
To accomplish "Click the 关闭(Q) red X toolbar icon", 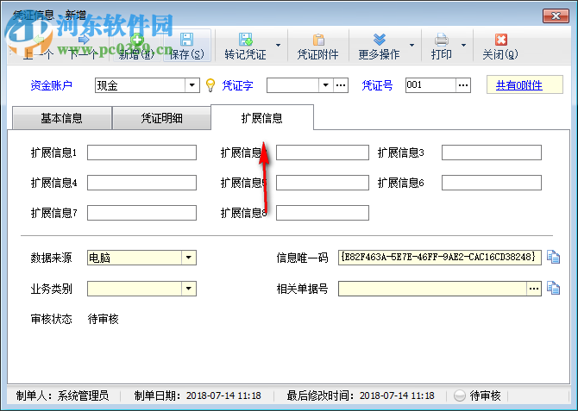I will tap(501, 40).
